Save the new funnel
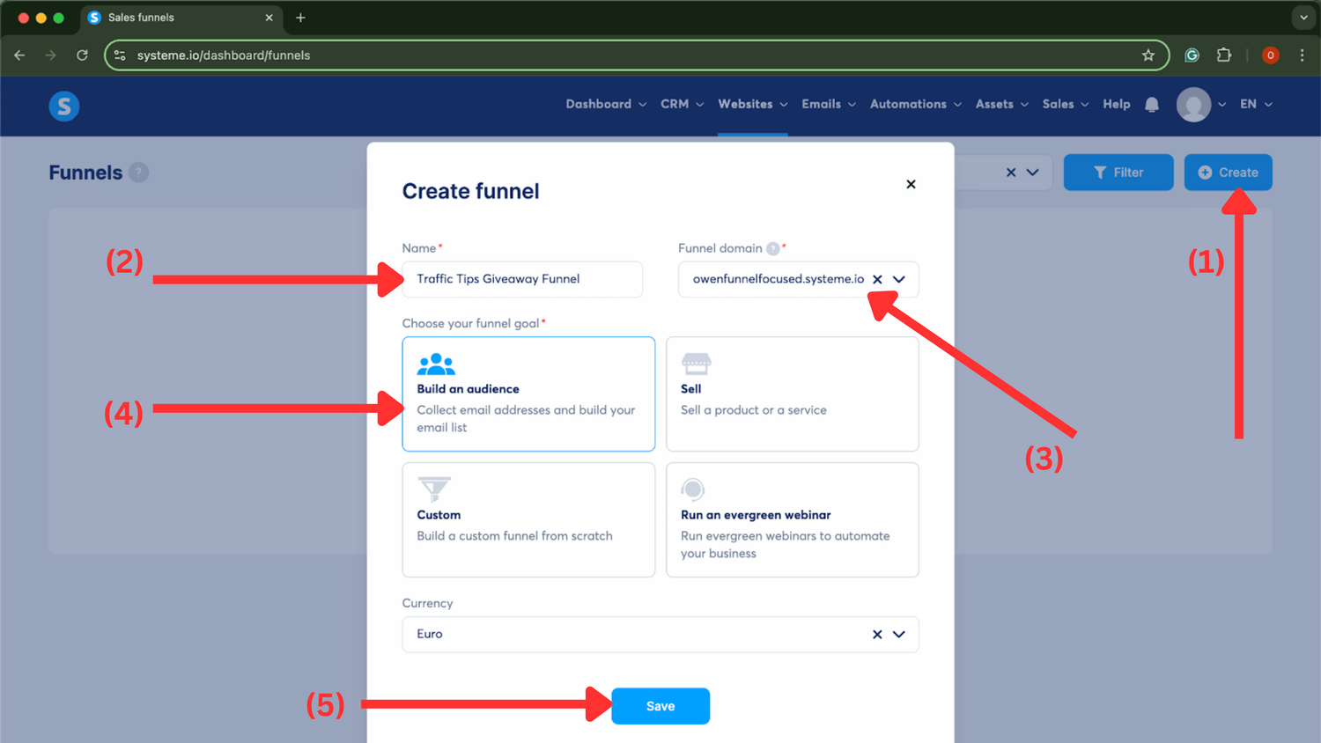Viewport: 1321px width, 743px height. click(660, 706)
